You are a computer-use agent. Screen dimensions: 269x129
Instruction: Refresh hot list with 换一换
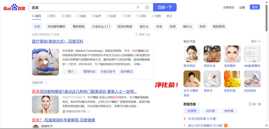tap(255, 104)
